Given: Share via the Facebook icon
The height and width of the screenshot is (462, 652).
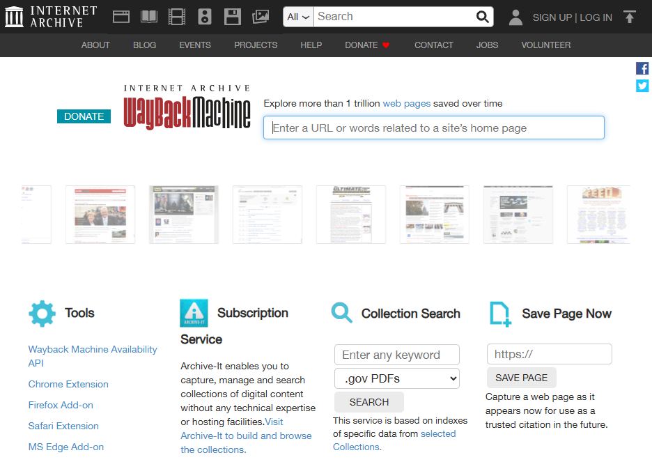Looking at the screenshot, I should pyautogui.click(x=642, y=68).
